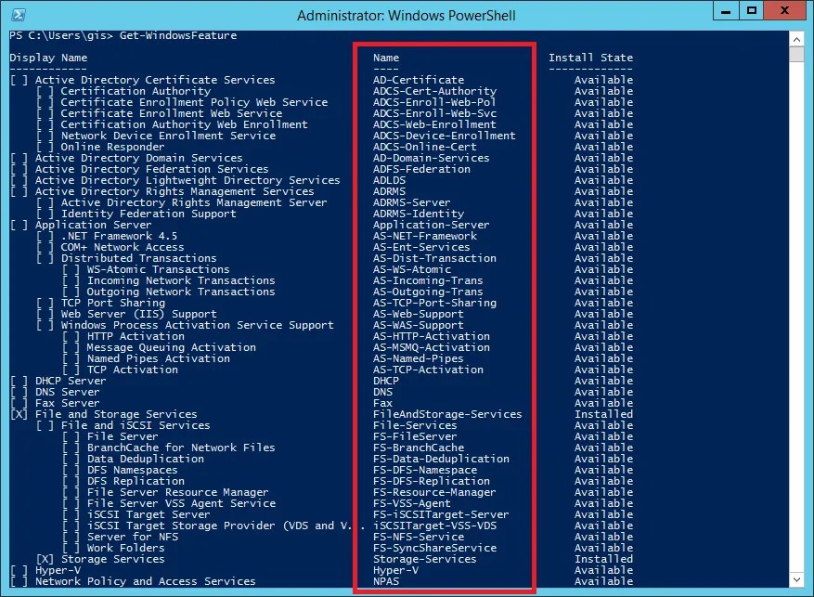Click 'Fax Server' display name

pyautogui.click(x=67, y=403)
